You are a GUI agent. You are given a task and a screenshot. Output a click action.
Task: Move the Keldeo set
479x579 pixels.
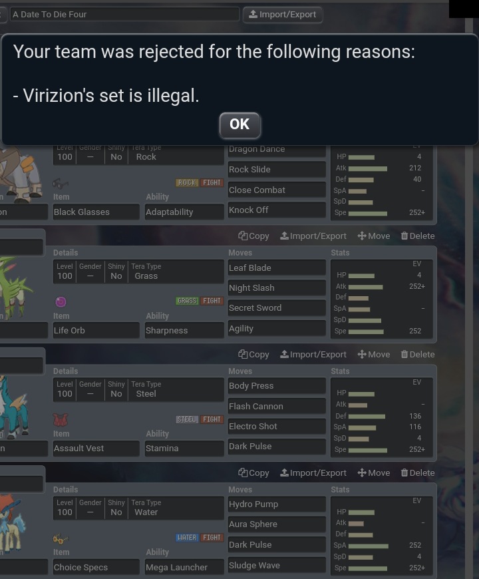374,473
